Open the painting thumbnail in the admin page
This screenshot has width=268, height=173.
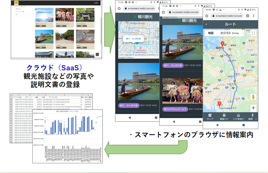(x=85, y=36)
